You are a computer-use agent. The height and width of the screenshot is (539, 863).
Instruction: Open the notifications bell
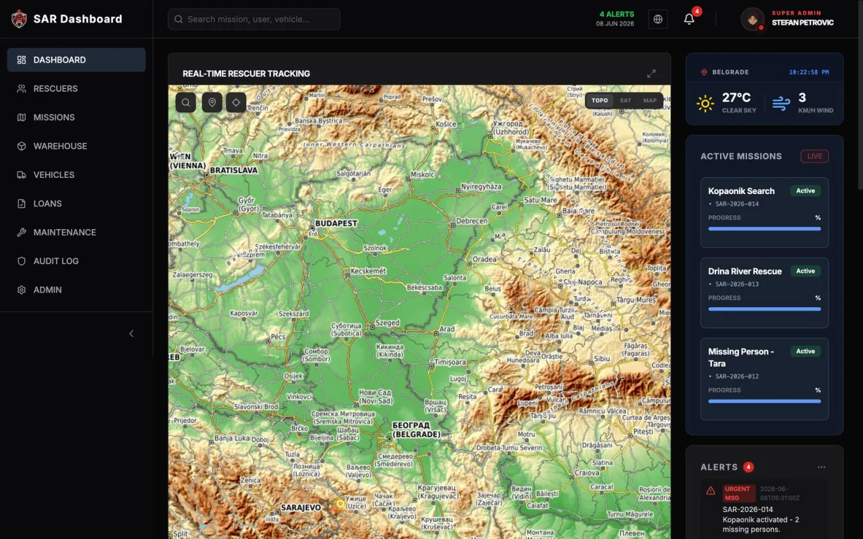pos(689,19)
